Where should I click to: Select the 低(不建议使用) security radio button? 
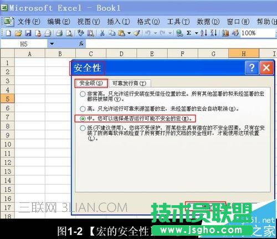click(83, 128)
